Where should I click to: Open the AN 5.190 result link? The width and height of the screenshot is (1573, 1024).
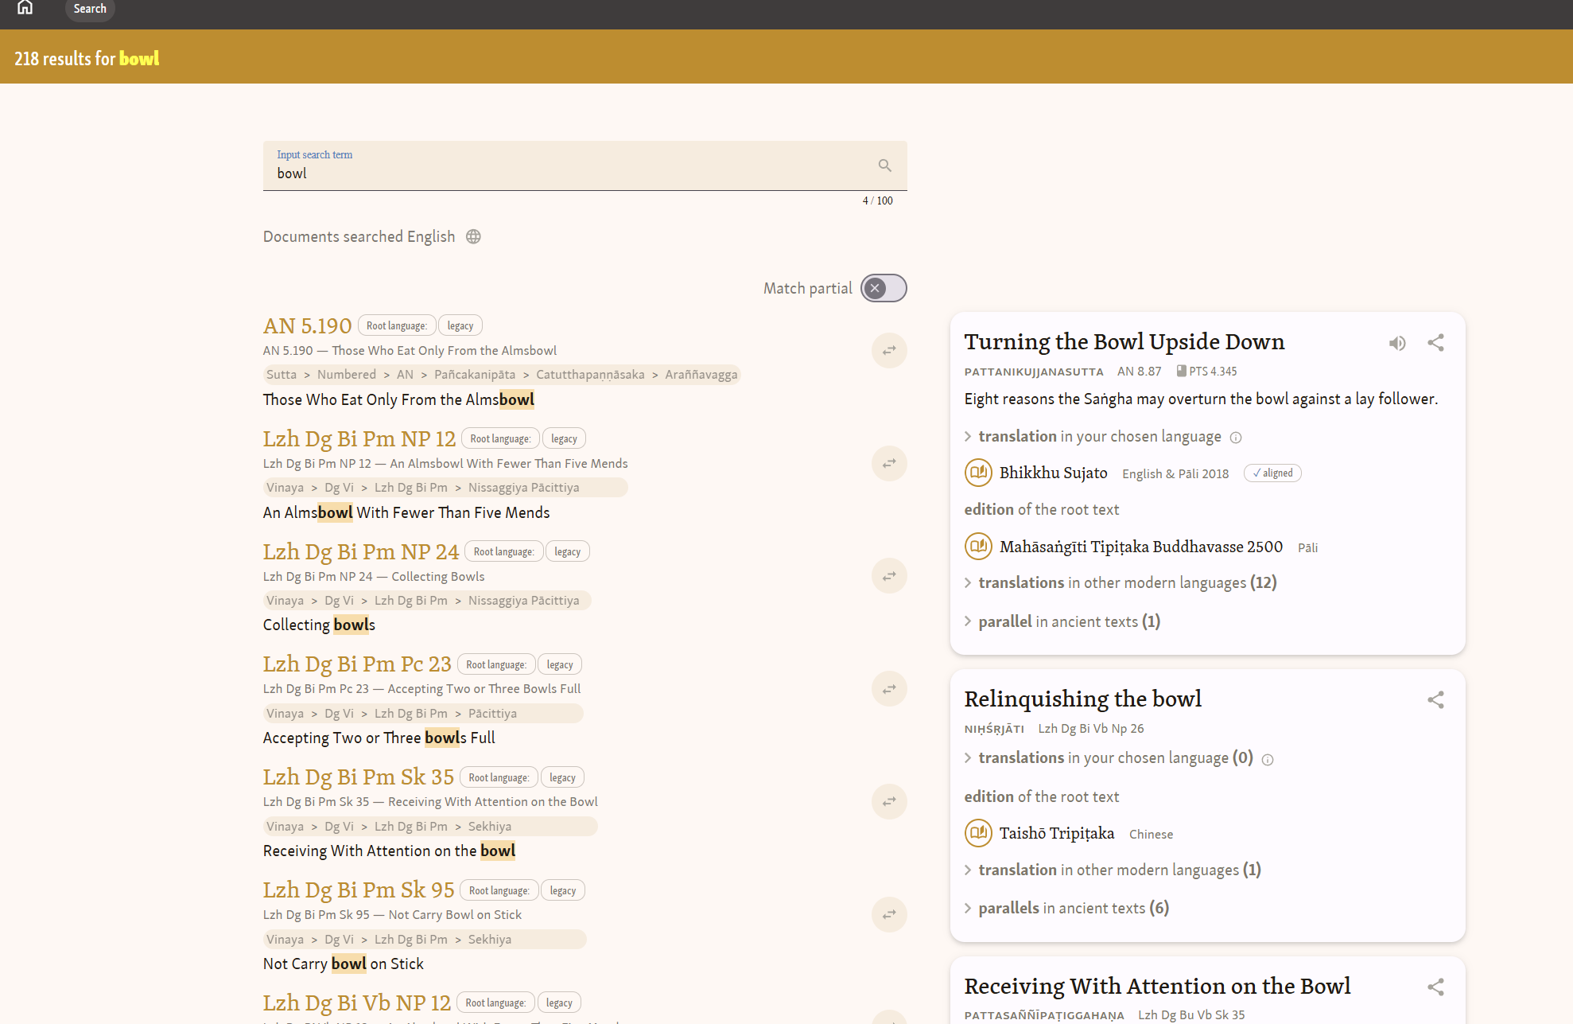click(307, 326)
